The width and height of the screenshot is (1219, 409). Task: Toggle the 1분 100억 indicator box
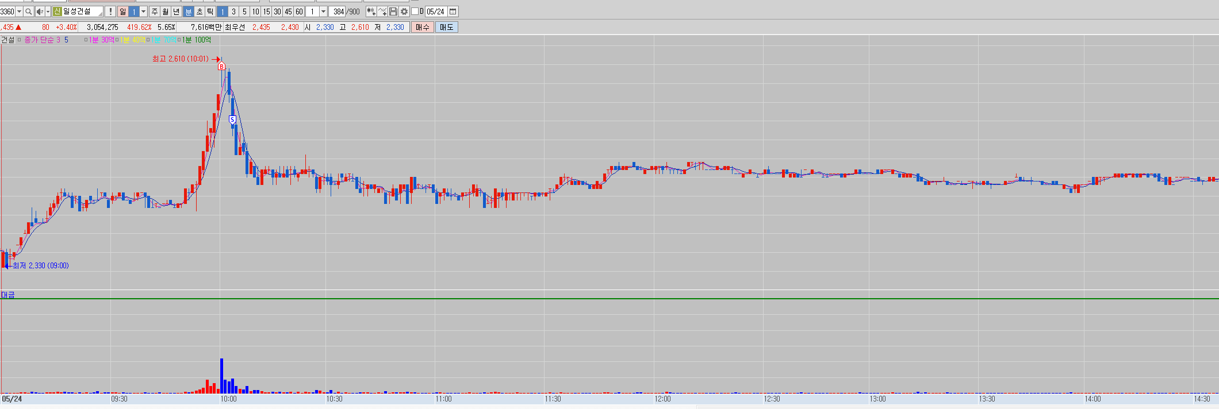coord(179,40)
